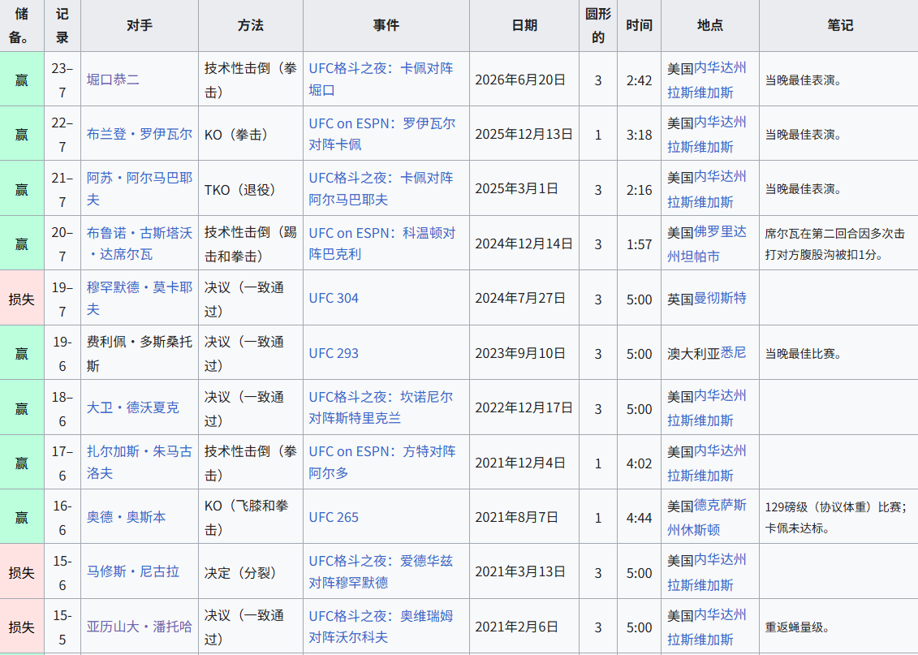Open opponent link 布鲁诺·古斯塔沃·达席尔瓦
918x655 pixels.
pos(140,243)
